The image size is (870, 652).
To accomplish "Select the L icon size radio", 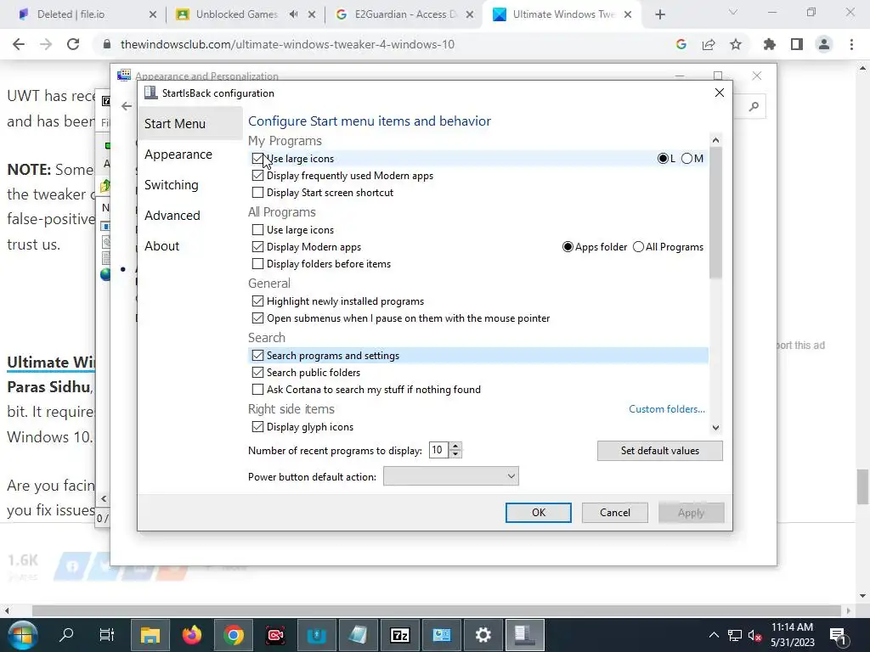I will tap(663, 159).
